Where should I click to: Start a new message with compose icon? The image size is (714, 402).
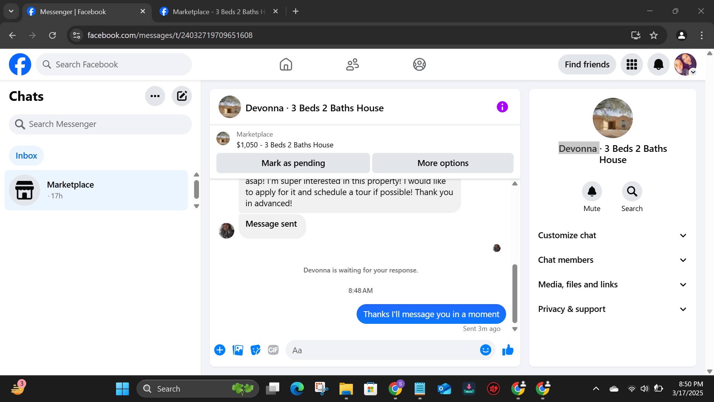point(182,96)
